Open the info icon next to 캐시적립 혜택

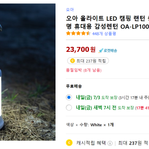[x=110, y=143]
